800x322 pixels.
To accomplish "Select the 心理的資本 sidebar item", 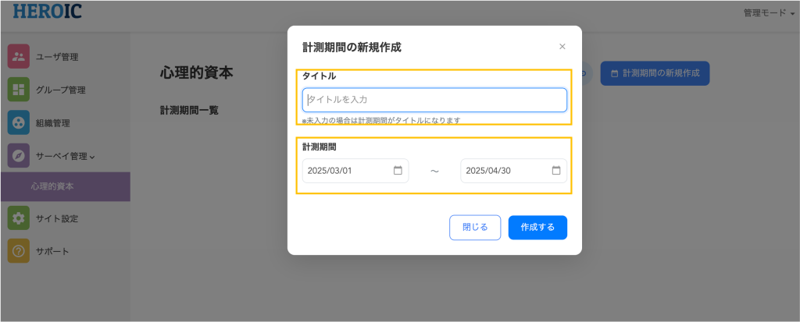I will (66, 186).
